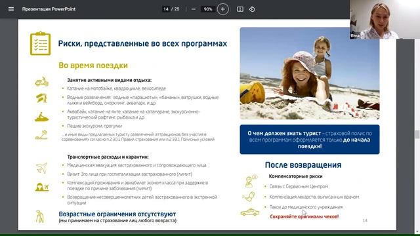420x236 pixels.
Task: Select the 90% zoom level field
Action: 208,9
